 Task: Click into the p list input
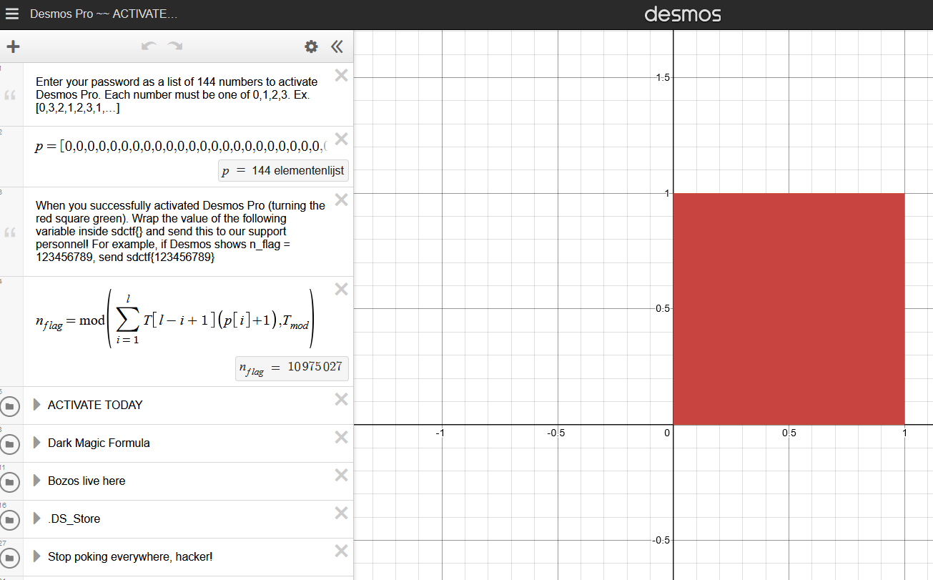[x=186, y=147]
